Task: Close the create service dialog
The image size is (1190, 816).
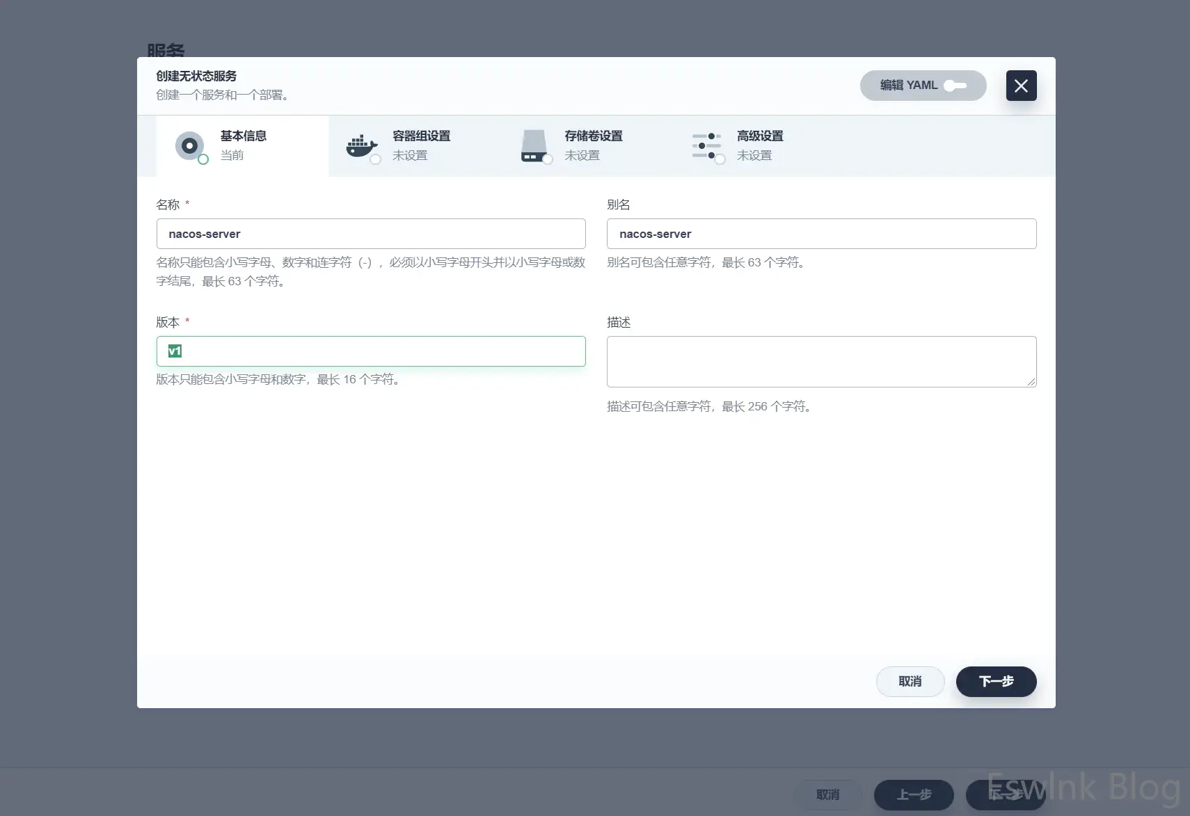Action: pyautogui.click(x=1021, y=86)
